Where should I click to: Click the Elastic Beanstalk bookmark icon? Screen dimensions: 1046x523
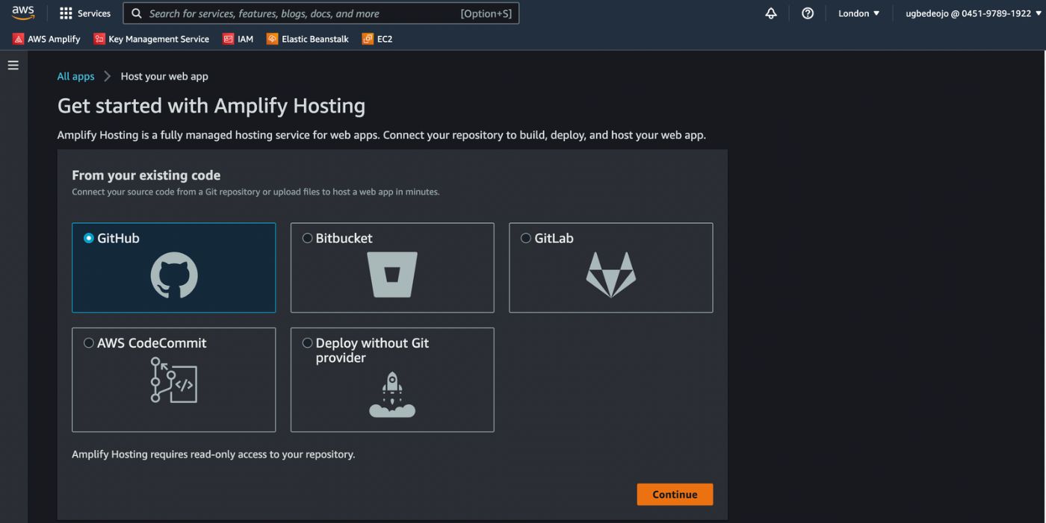273,39
